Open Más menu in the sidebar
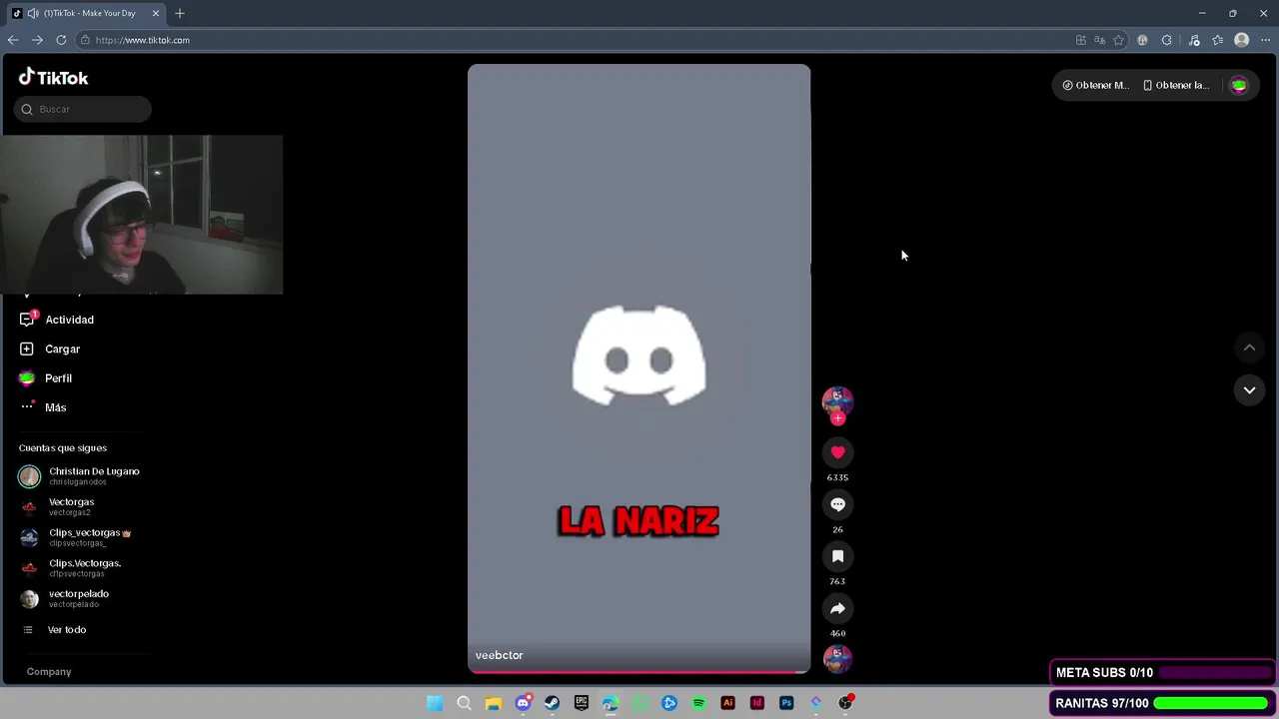 pyautogui.click(x=56, y=407)
